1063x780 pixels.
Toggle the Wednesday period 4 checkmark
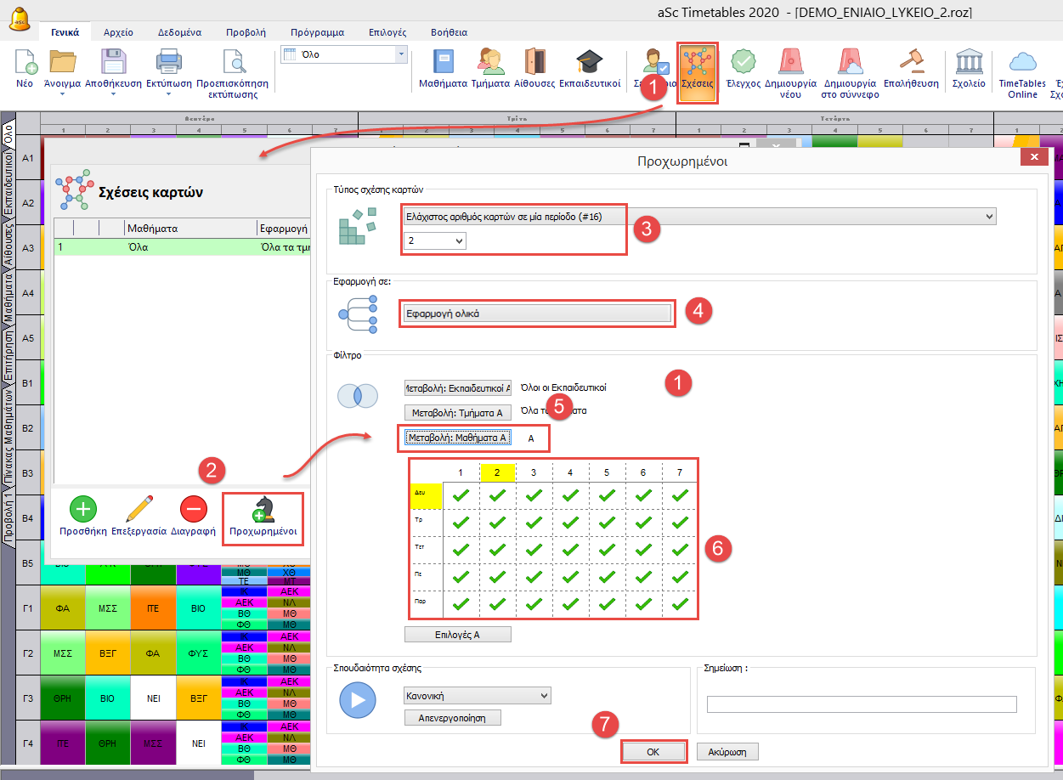coord(570,550)
